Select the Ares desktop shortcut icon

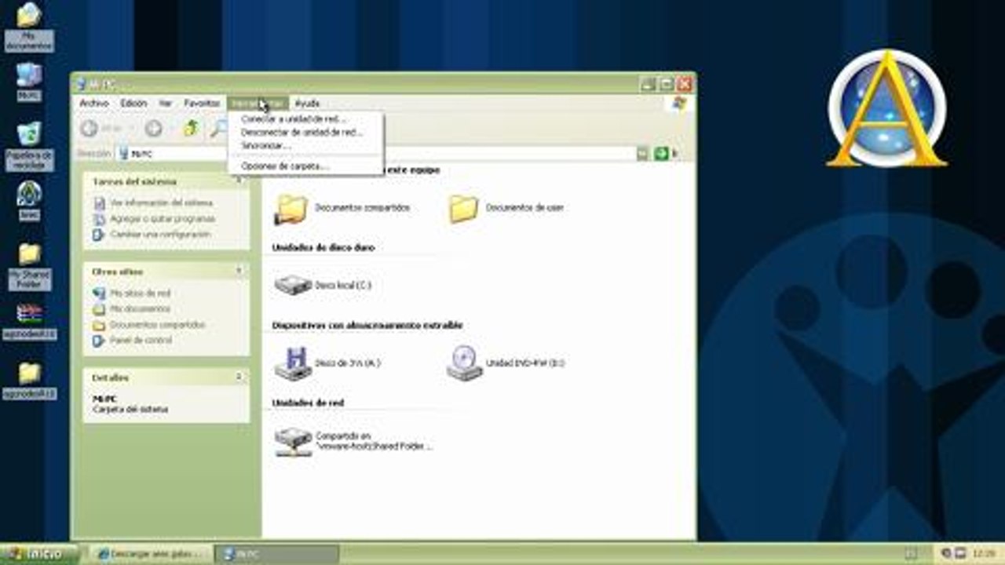coord(29,201)
